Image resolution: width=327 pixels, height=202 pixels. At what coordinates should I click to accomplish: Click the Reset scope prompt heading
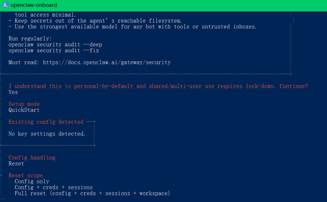25,176
